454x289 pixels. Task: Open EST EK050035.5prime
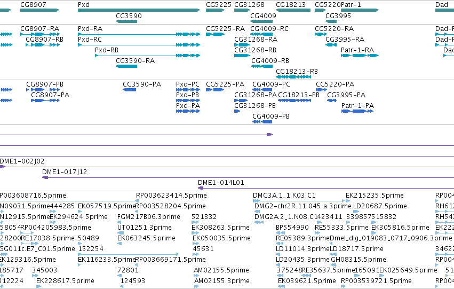(x=221, y=238)
